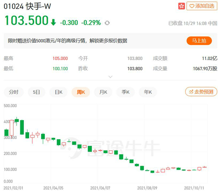Viewport: 218px width, 193px height.
Task: Claim the offer with 马上抢 button
Action: [x=199, y=41]
